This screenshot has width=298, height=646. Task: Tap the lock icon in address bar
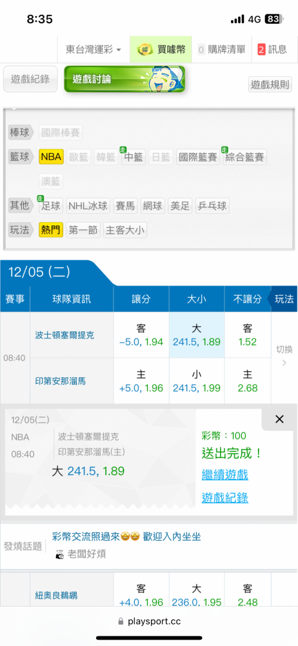[x=121, y=621]
